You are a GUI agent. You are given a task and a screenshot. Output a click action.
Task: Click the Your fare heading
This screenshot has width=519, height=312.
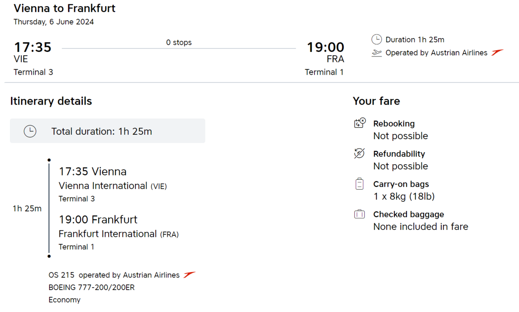(376, 101)
